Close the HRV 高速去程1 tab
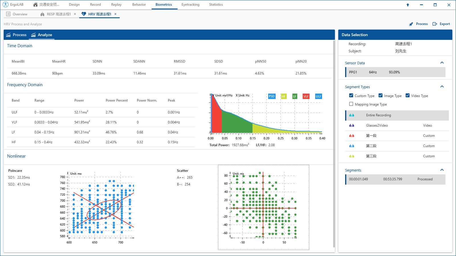456x256 pixels. pyautogui.click(x=115, y=14)
